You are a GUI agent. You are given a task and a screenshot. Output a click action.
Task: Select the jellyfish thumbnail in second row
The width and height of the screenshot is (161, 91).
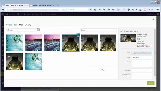click(33, 62)
